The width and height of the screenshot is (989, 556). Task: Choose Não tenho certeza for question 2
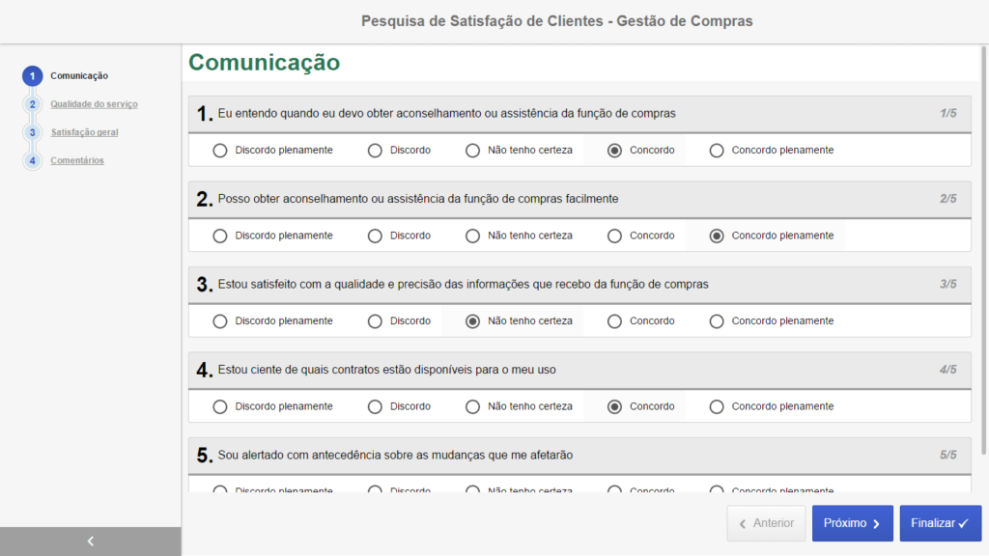[x=472, y=236]
